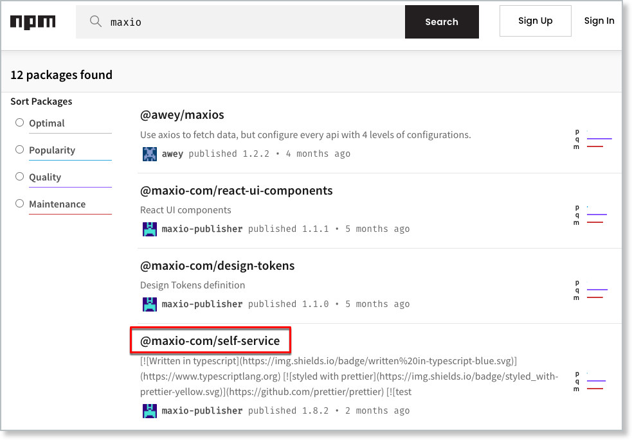Click maxio-publisher avatar under design-tokens
This screenshot has width=632, height=440.
click(x=149, y=304)
